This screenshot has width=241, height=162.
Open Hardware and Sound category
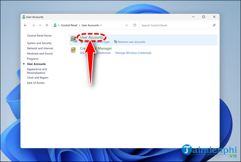40,53
